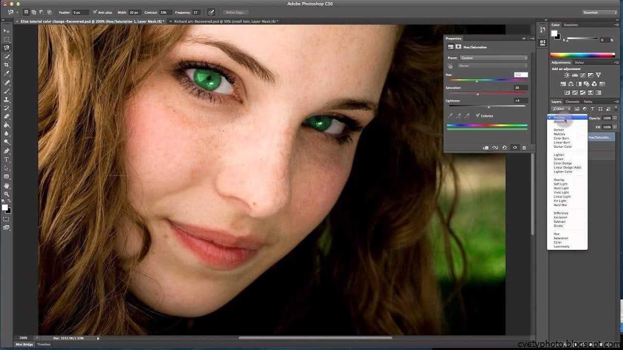Select the Pen tool
Viewport: 623px width, 350px height.
pyautogui.click(x=7, y=151)
